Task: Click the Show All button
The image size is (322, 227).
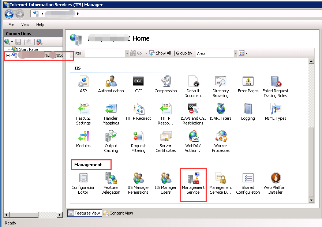Action: click(160, 53)
